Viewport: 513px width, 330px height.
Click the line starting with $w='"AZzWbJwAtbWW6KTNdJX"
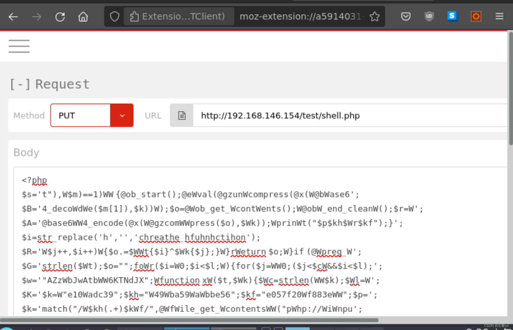tap(201, 280)
